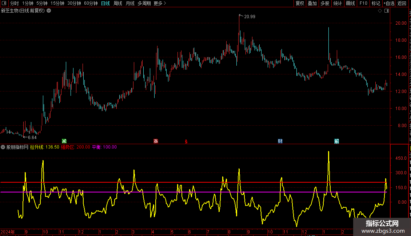Viewport: 411px width, 236px height.
Task: Click the 标记 mark button
Action: 376,3
